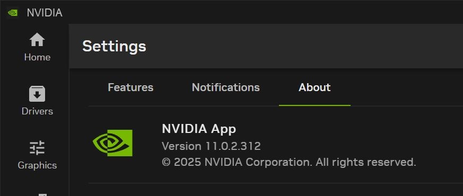
Task: Click the "Graphics" text label in the sidebar
Action: click(x=37, y=165)
